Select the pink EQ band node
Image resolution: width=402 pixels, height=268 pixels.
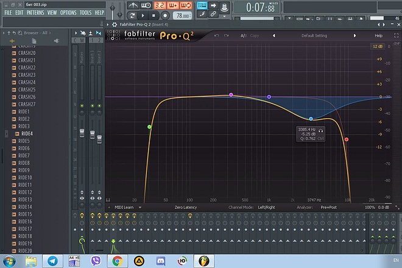pos(231,94)
